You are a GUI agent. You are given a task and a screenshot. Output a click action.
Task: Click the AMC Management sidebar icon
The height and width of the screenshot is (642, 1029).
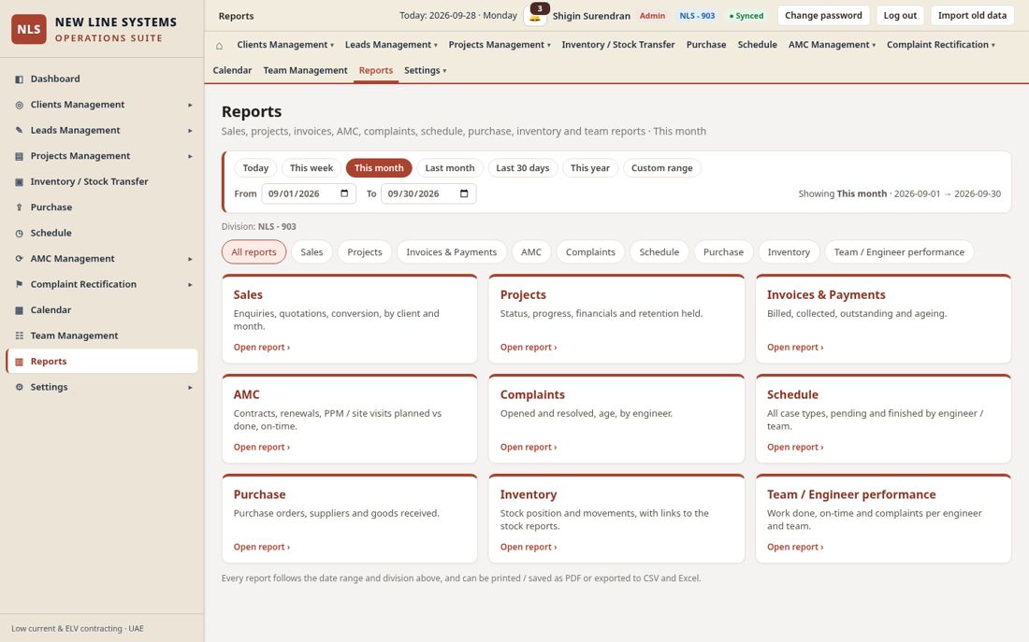point(19,258)
